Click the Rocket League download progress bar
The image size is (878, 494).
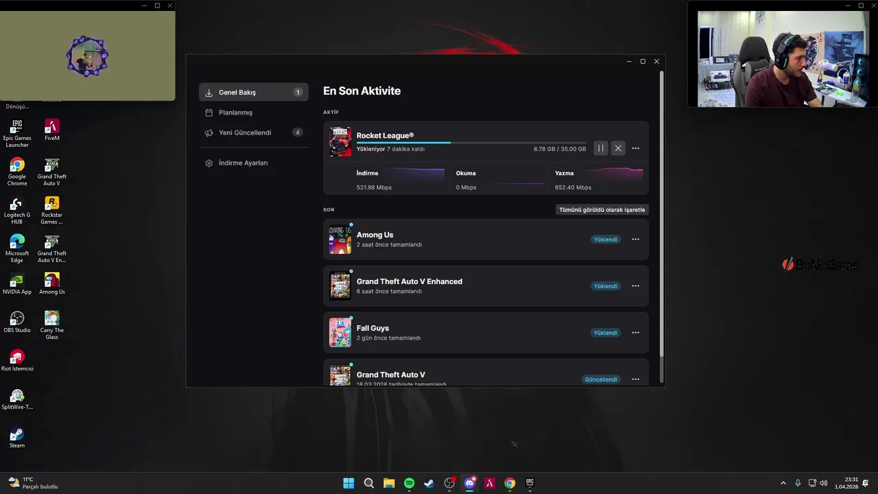click(471, 143)
